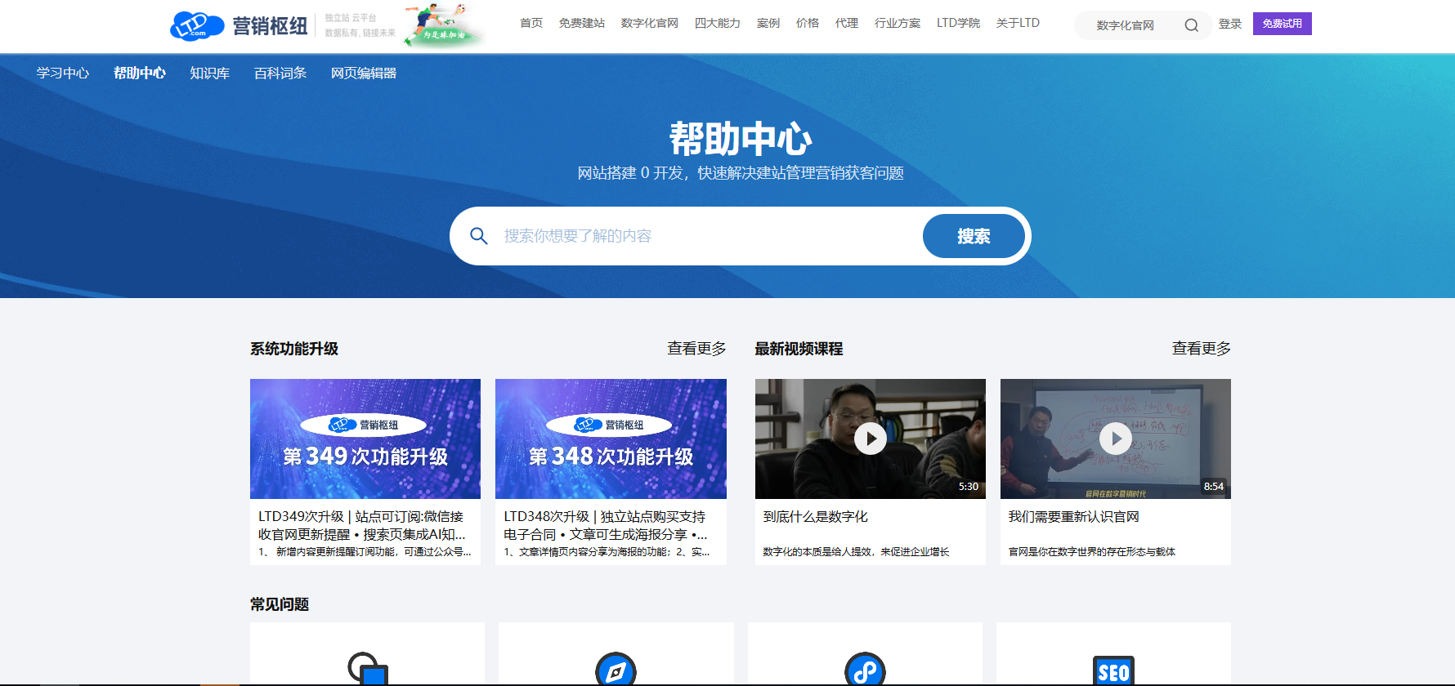The image size is (1455, 686).
Task: Click the SEO icon in FAQ cards
Action: click(x=1113, y=670)
